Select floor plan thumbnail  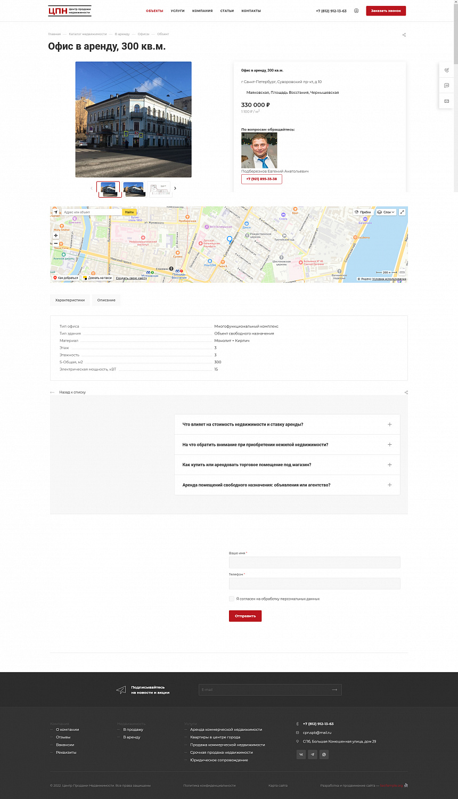click(x=159, y=189)
